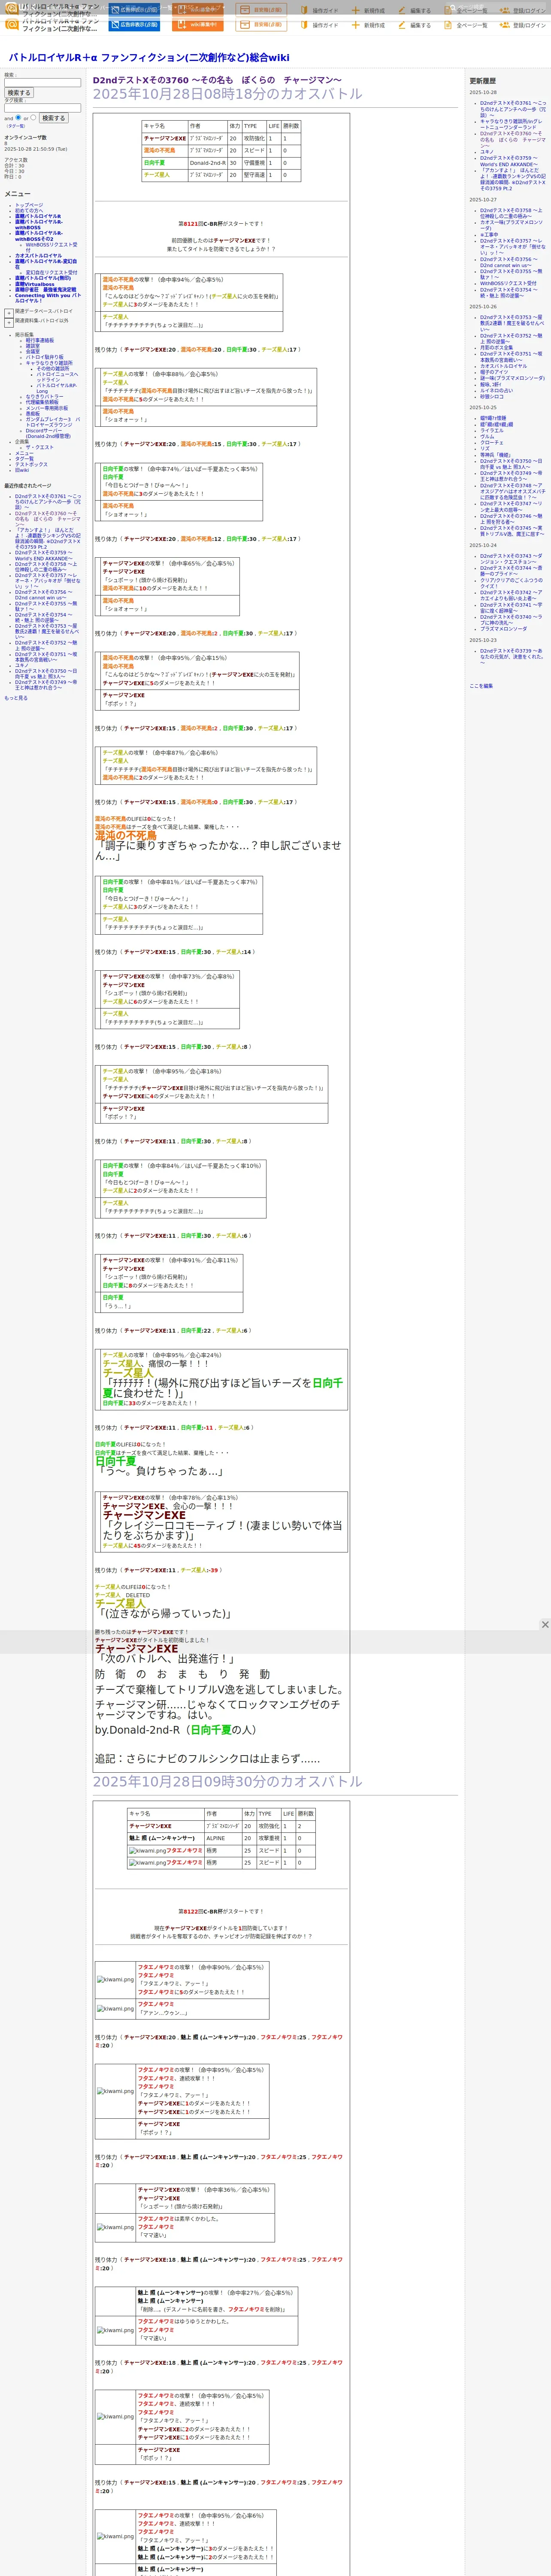Click 検索する button below keyword search field

click(x=19, y=93)
